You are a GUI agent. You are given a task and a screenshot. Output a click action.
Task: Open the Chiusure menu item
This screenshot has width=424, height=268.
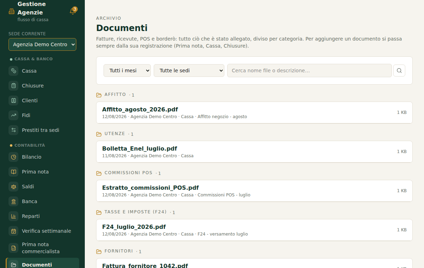(x=42, y=86)
